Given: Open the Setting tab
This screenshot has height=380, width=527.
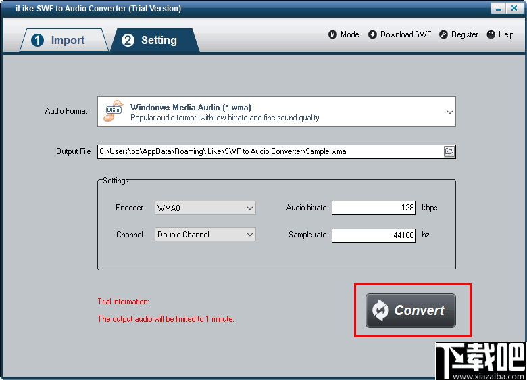Looking at the screenshot, I should tap(155, 40).
